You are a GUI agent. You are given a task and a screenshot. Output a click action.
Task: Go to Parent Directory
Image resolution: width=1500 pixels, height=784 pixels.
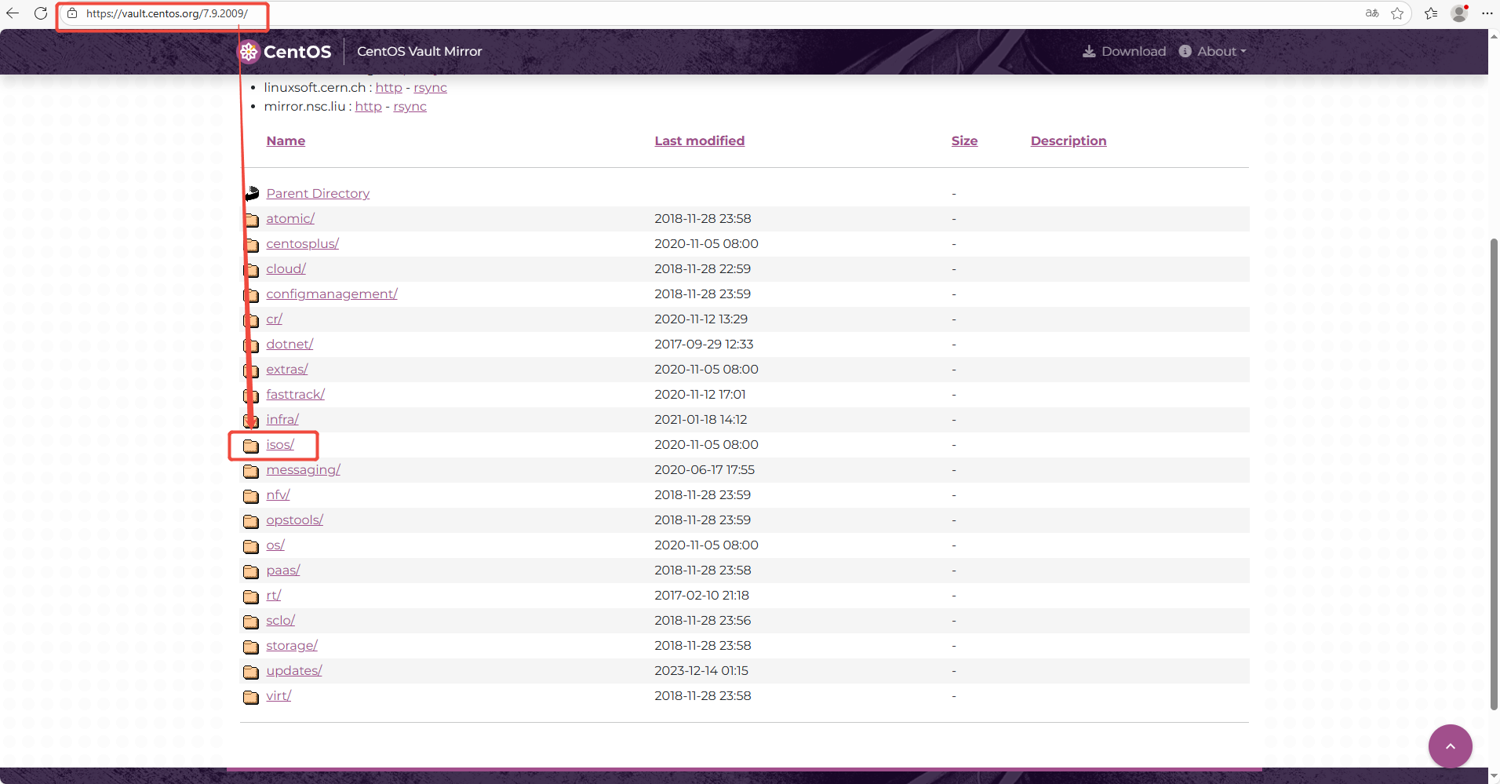318,194
